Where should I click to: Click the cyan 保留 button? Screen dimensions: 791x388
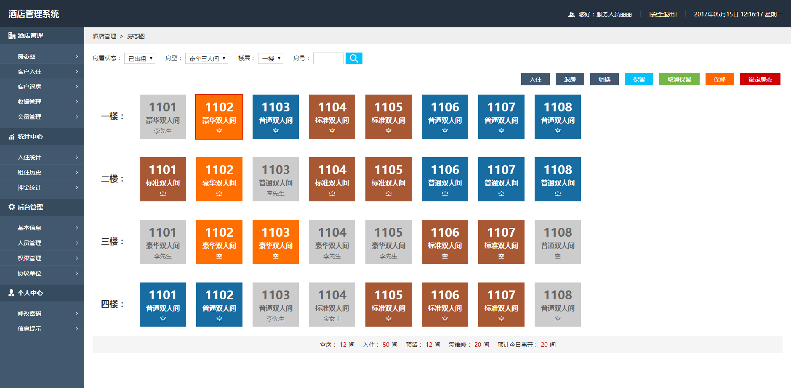tap(639, 79)
